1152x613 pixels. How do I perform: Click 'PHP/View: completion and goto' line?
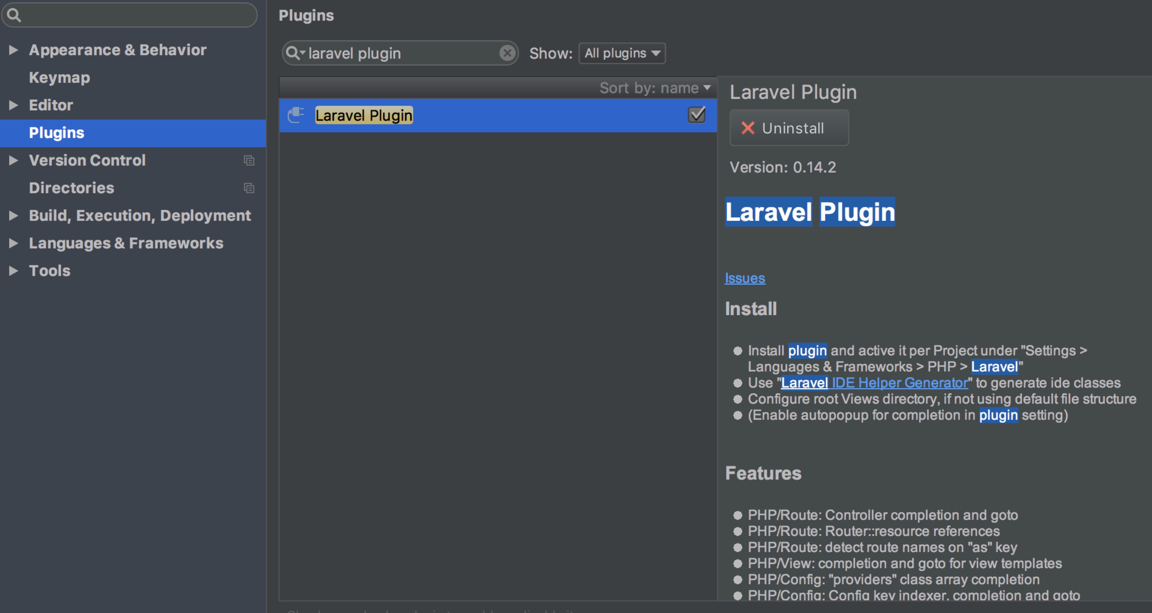(905, 564)
